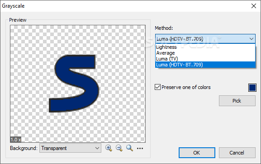The image size is (261, 164).
Task: Select Luma (HDTV - BT.709) in list
Action: (205, 65)
